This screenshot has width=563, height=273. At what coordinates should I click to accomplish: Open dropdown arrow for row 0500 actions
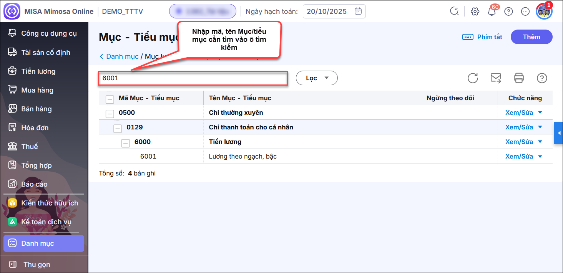tap(540, 113)
